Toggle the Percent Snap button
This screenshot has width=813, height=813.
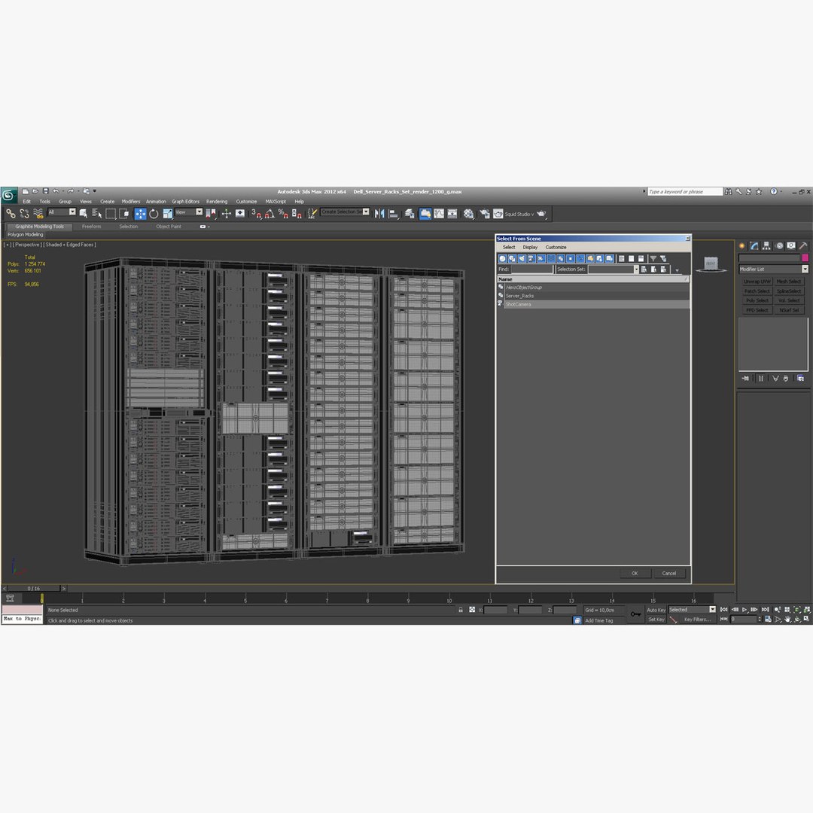(x=283, y=213)
